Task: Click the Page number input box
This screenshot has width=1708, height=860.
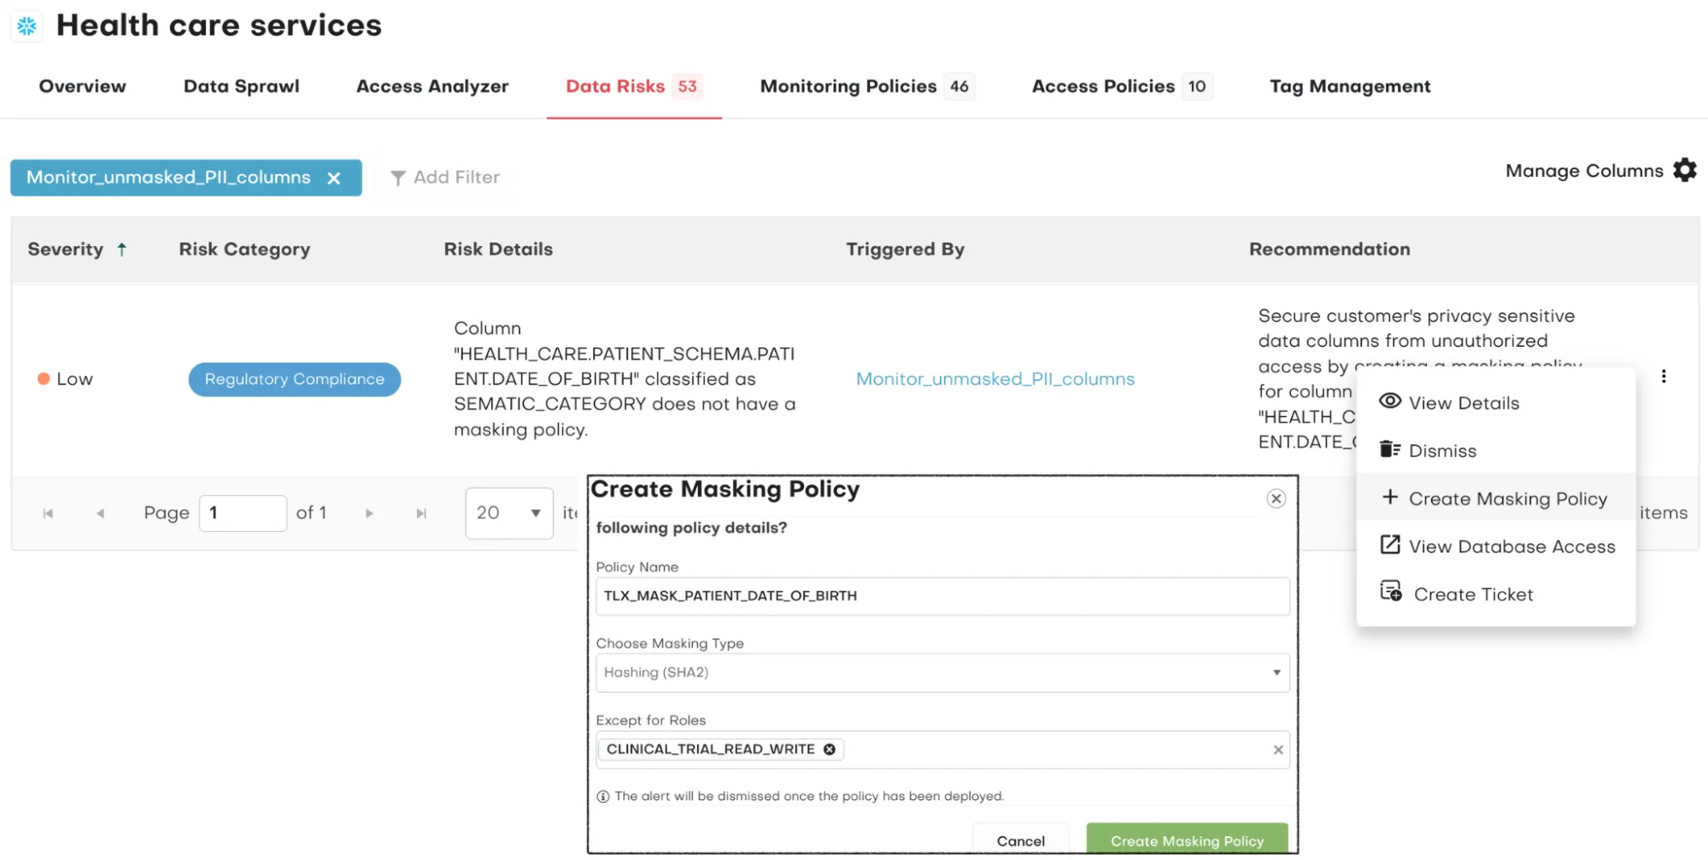Action: coord(243,513)
